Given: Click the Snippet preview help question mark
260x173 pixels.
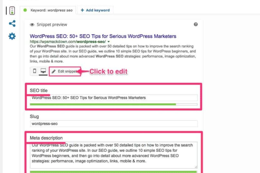Looking at the screenshot, I should coord(196,25).
